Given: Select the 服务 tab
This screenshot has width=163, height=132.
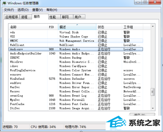Looking at the screenshot, I should [40, 17].
